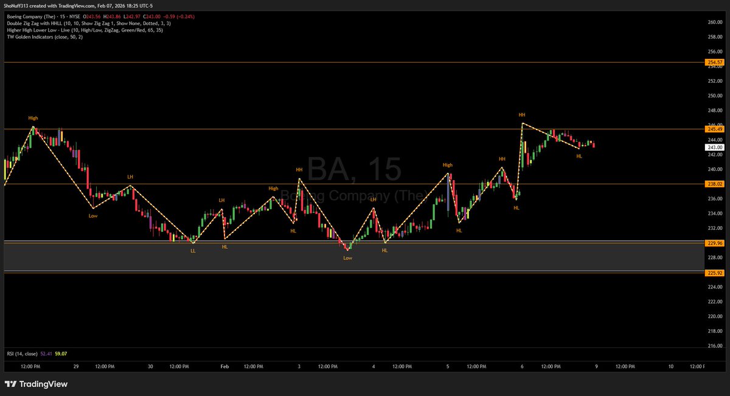Click the 220.00 price axis value

coord(715,316)
